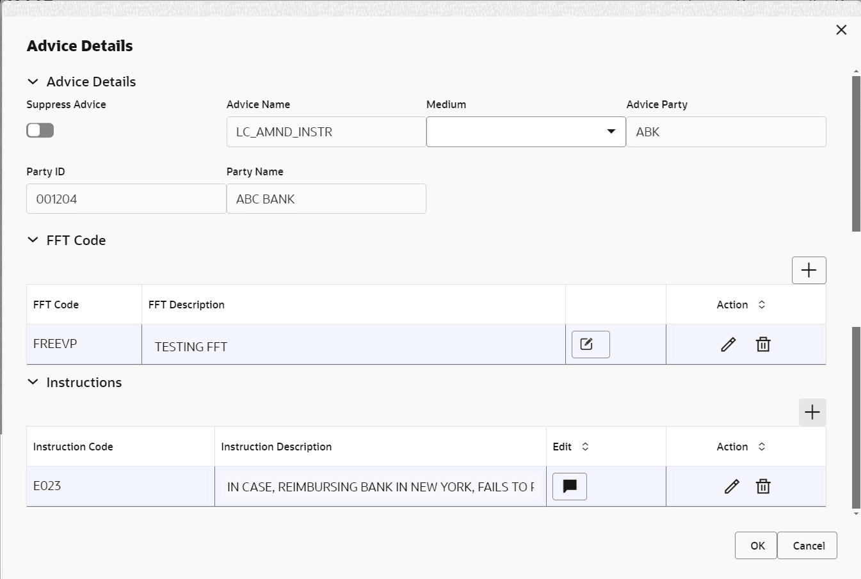Screen dimensions: 861x579
Task: Collapse the FFT Code section
Action: 33,240
